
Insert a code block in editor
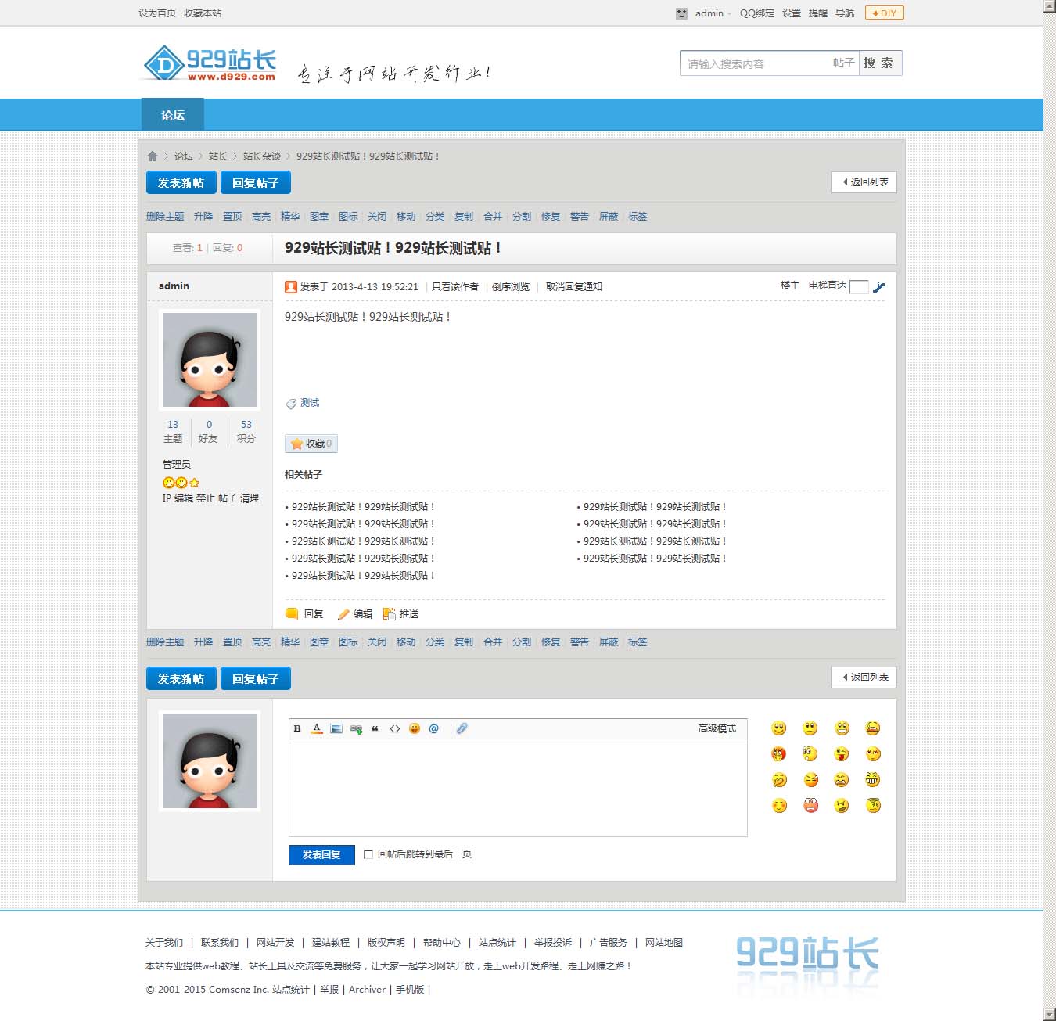395,728
